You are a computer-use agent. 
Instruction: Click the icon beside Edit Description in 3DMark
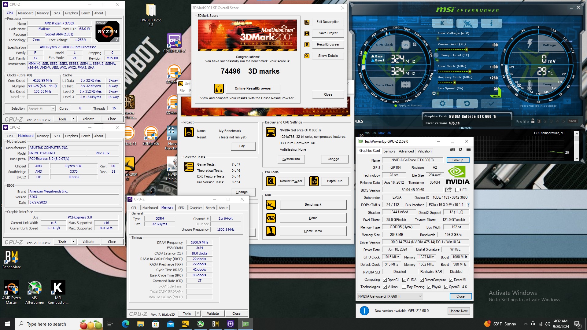point(307,22)
